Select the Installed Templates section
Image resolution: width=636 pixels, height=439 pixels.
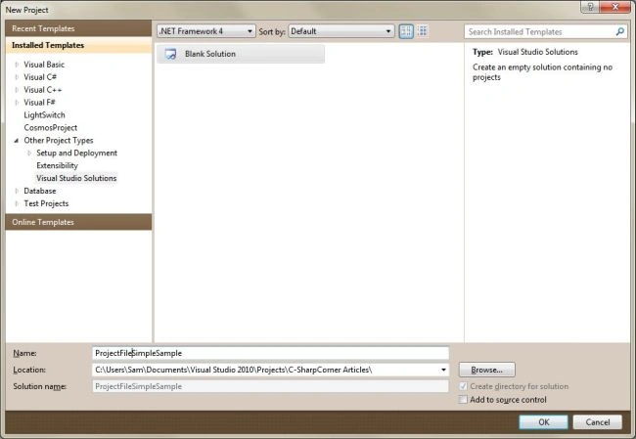tap(78, 45)
